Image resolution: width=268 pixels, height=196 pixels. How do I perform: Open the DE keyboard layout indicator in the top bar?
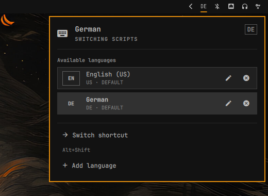coord(204,7)
